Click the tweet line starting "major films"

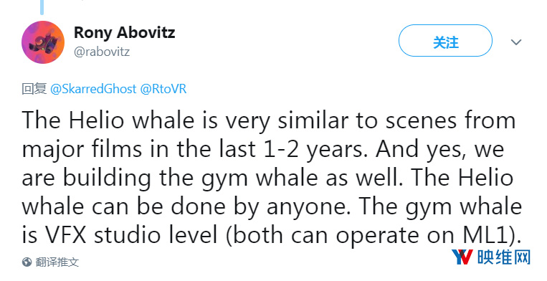(x=263, y=150)
